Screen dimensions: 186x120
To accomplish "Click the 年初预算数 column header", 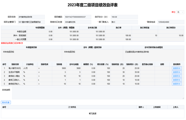I will click(x=40, y=28).
